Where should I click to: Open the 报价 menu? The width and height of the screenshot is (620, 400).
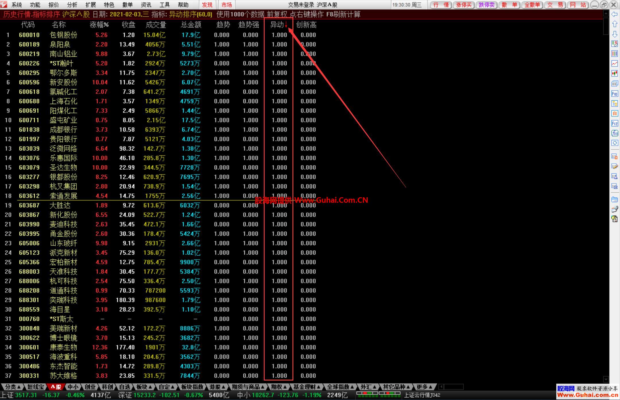click(x=54, y=5)
